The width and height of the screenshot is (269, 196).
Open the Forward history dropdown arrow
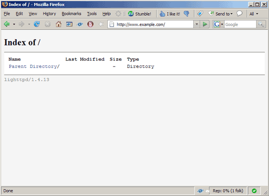[x=29, y=24]
